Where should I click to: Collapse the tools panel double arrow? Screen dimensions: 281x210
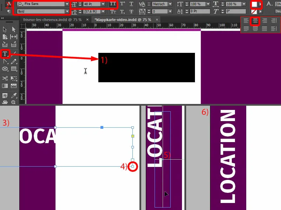click(2, 18)
